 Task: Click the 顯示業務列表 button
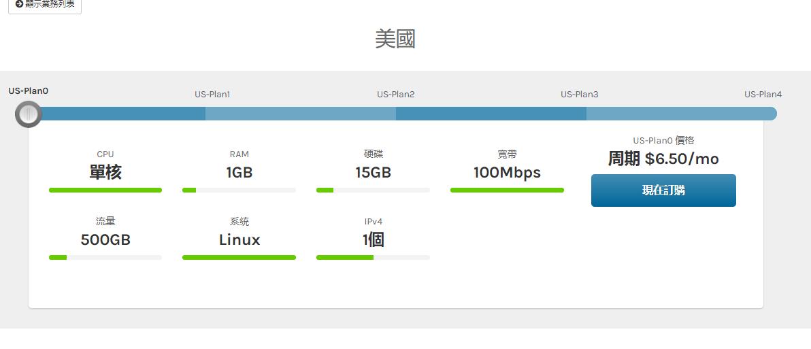(45, 5)
